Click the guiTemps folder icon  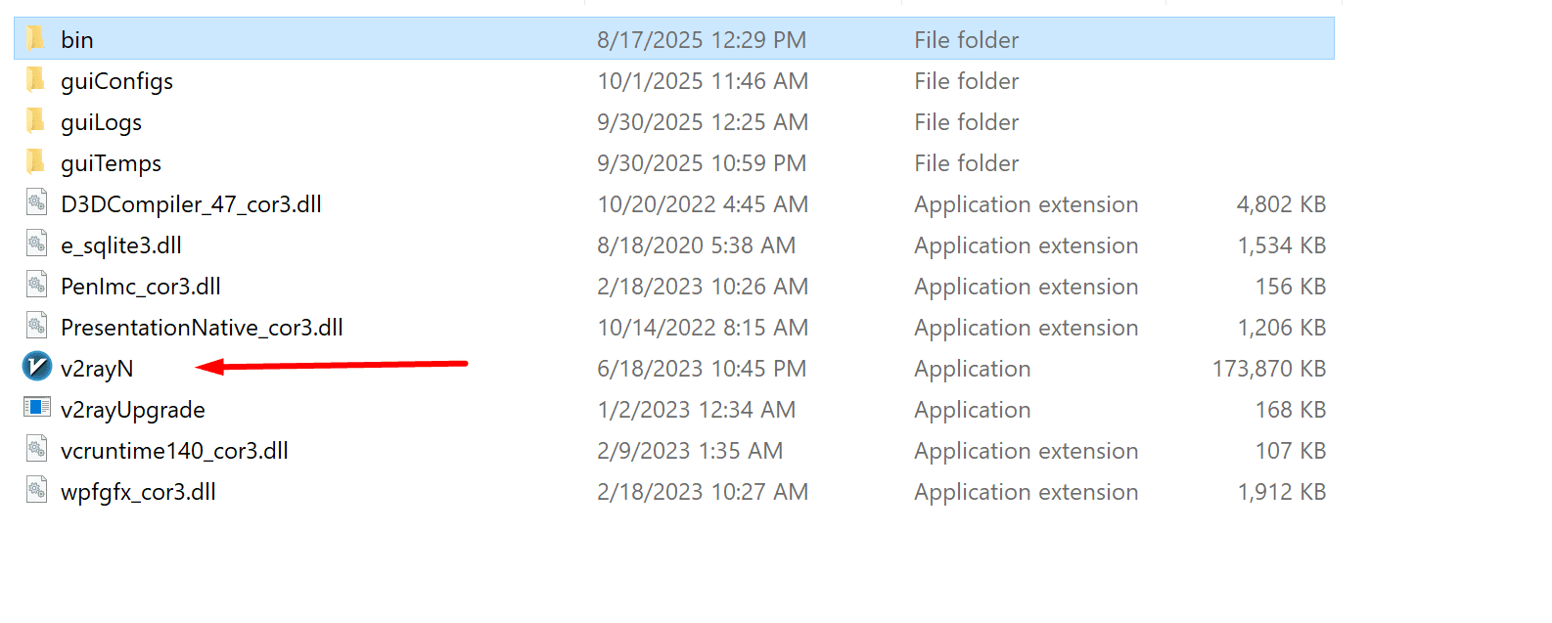37,161
